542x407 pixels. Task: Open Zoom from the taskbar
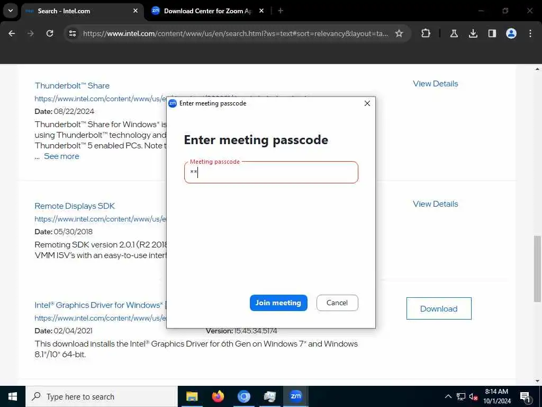tap(295, 396)
